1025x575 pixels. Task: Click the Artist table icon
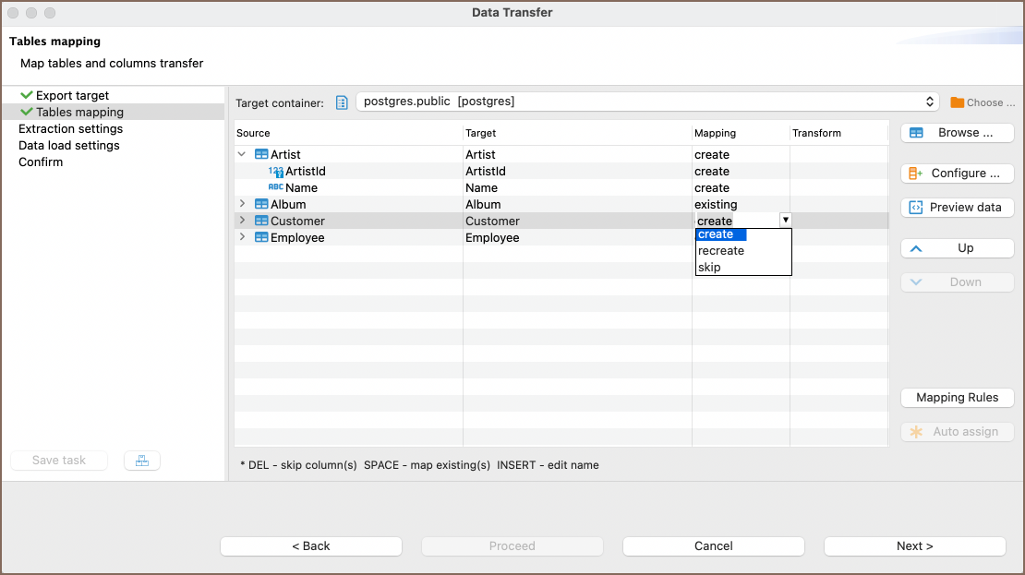tap(261, 155)
